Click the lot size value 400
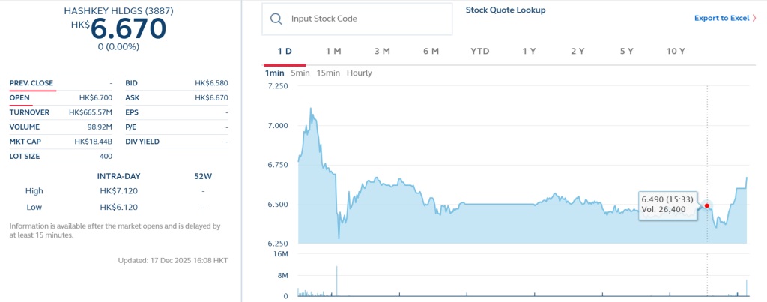767x302 pixels. 105,157
